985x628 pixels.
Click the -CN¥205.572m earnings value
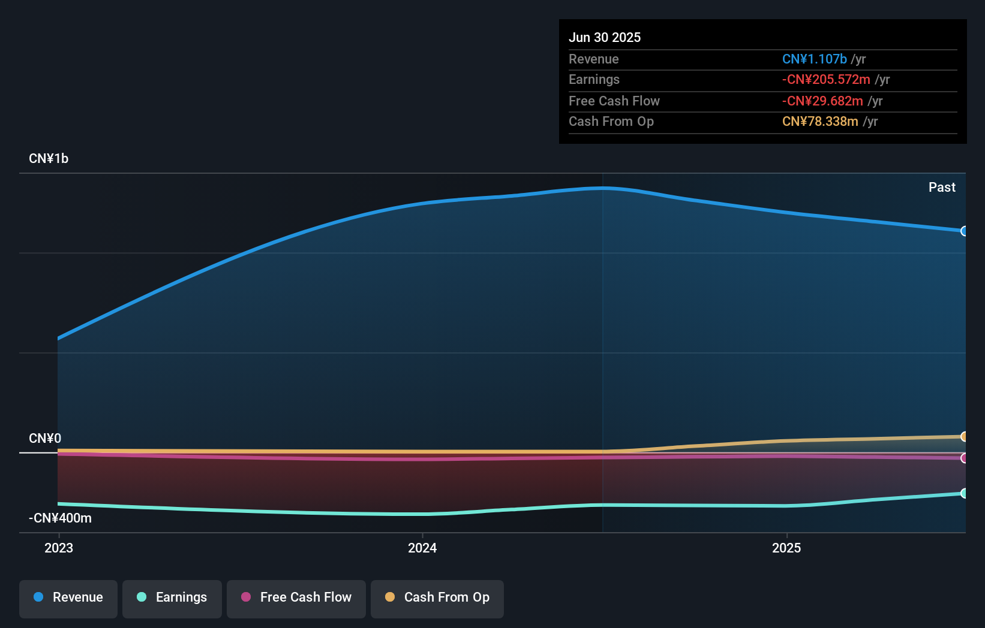(826, 80)
